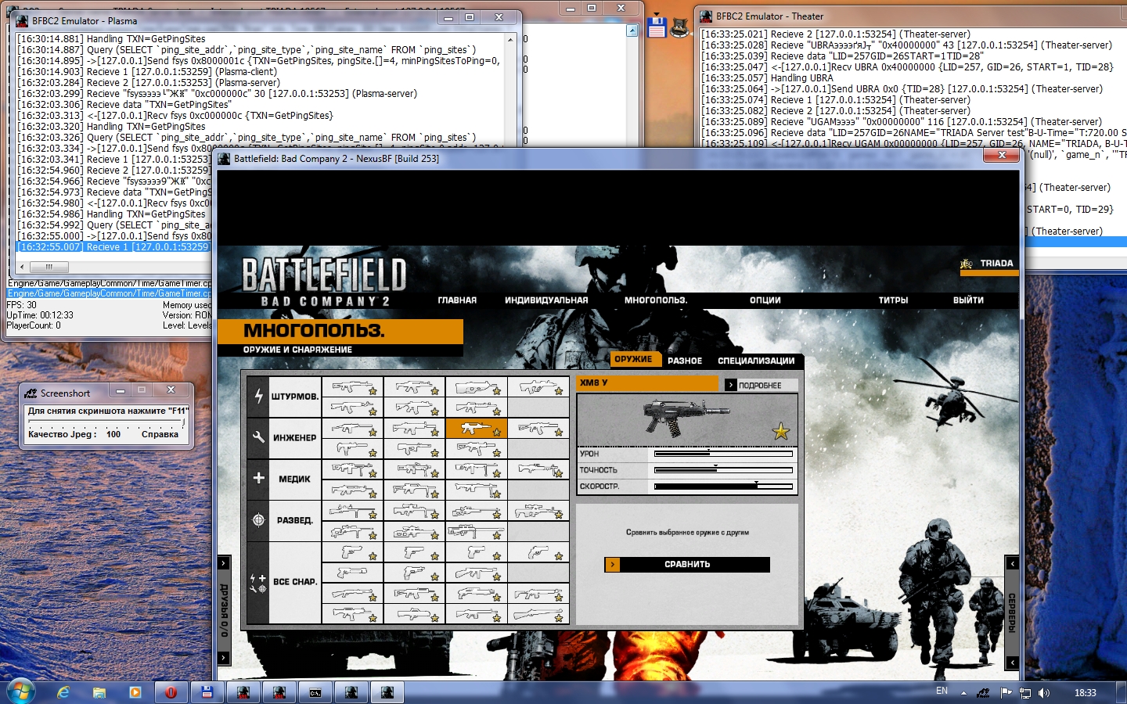Select the ВСЕ СНАР. combined kits icon
This screenshot has height=704, width=1127.
click(259, 582)
